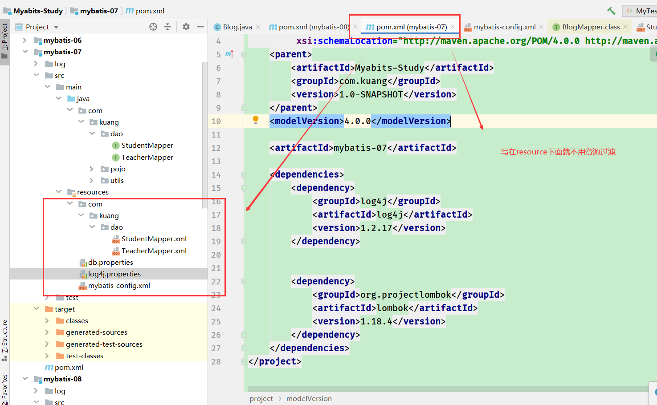Hide the Project panel with minimize icon
657x405 pixels.
point(200,27)
